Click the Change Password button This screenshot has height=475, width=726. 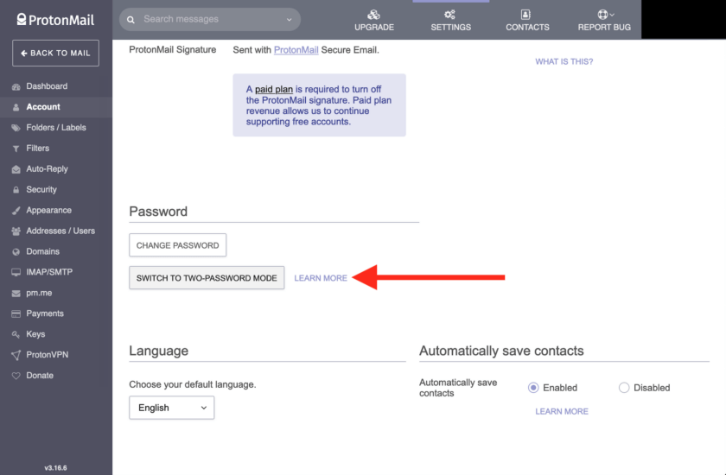coord(178,245)
